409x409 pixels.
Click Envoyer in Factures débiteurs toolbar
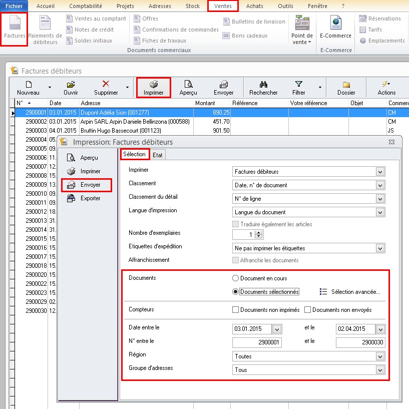click(224, 88)
